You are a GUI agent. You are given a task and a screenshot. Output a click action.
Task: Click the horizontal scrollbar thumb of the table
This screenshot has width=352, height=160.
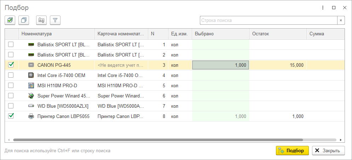[x=157, y=140]
